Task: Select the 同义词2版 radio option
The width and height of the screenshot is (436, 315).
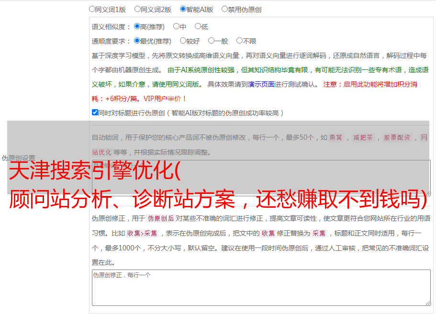Action: (x=137, y=9)
